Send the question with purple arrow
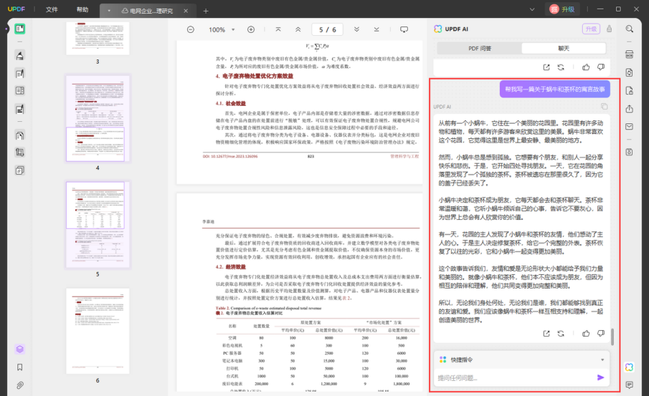This screenshot has height=396, width=649. (x=600, y=377)
